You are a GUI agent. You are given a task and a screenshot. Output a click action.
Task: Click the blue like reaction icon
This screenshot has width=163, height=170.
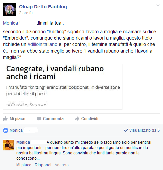(6, 130)
